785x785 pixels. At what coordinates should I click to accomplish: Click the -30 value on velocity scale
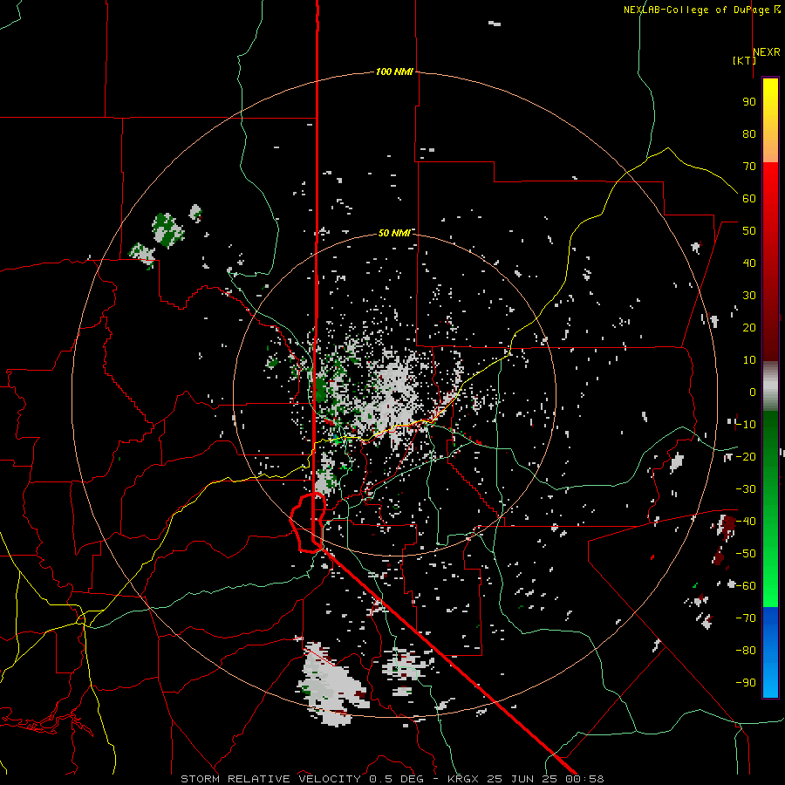point(746,489)
